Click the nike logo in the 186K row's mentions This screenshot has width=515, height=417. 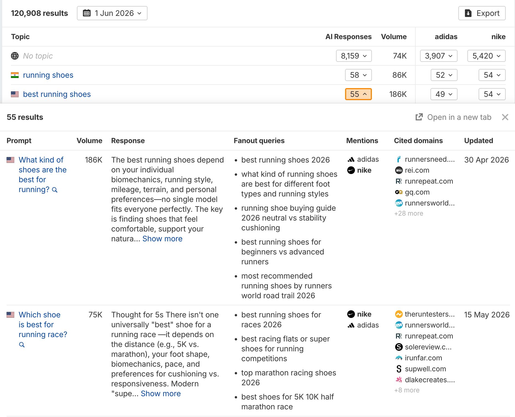click(x=351, y=170)
